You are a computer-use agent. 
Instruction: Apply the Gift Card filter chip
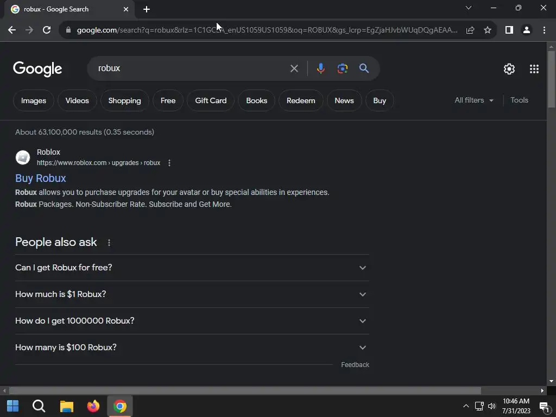(x=211, y=100)
